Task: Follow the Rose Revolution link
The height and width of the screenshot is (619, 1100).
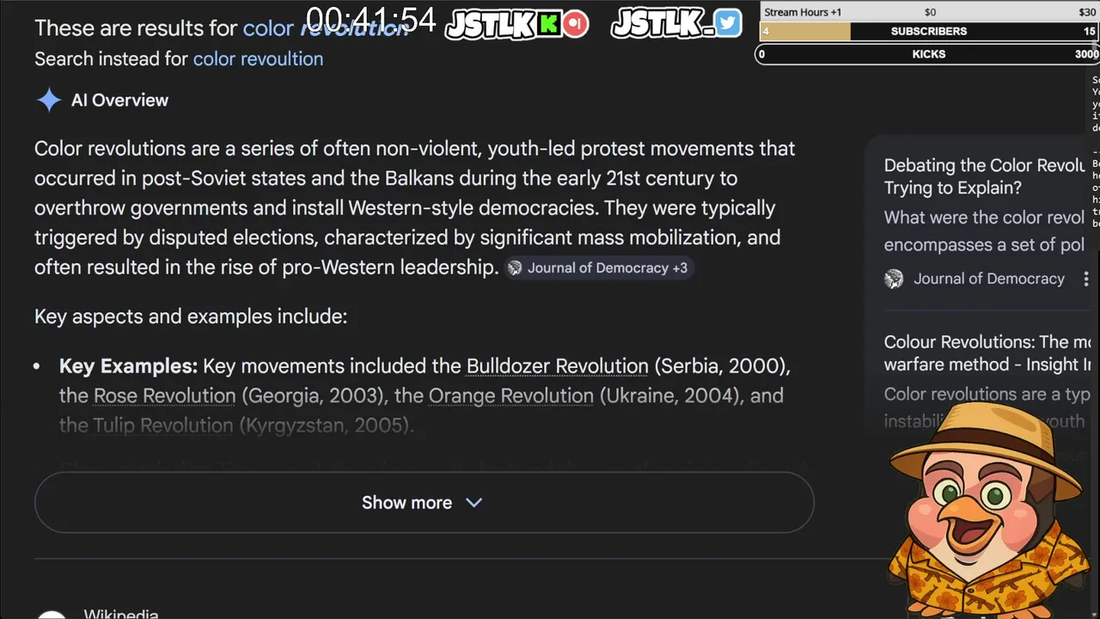Action: 164,396
